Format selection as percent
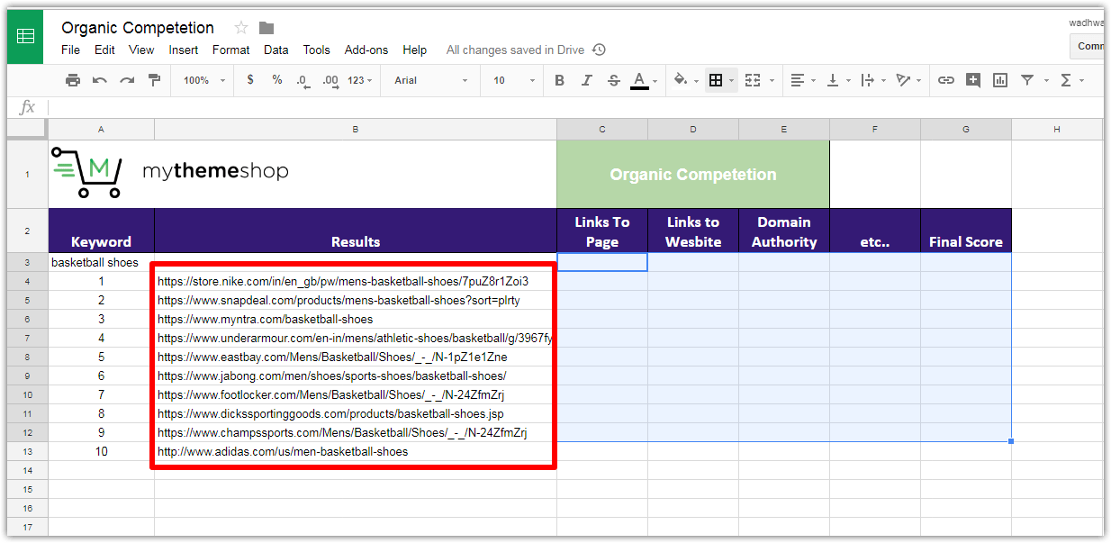Viewport: 1111px width, 543px height. click(277, 80)
